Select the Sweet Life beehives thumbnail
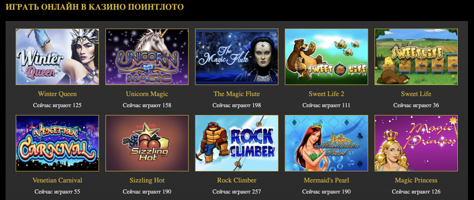 pyautogui.click(x=416, y=57)
